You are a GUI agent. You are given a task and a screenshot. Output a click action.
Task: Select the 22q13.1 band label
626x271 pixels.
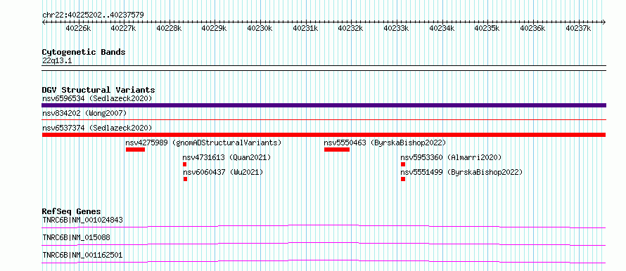click(x=57, y=61)
